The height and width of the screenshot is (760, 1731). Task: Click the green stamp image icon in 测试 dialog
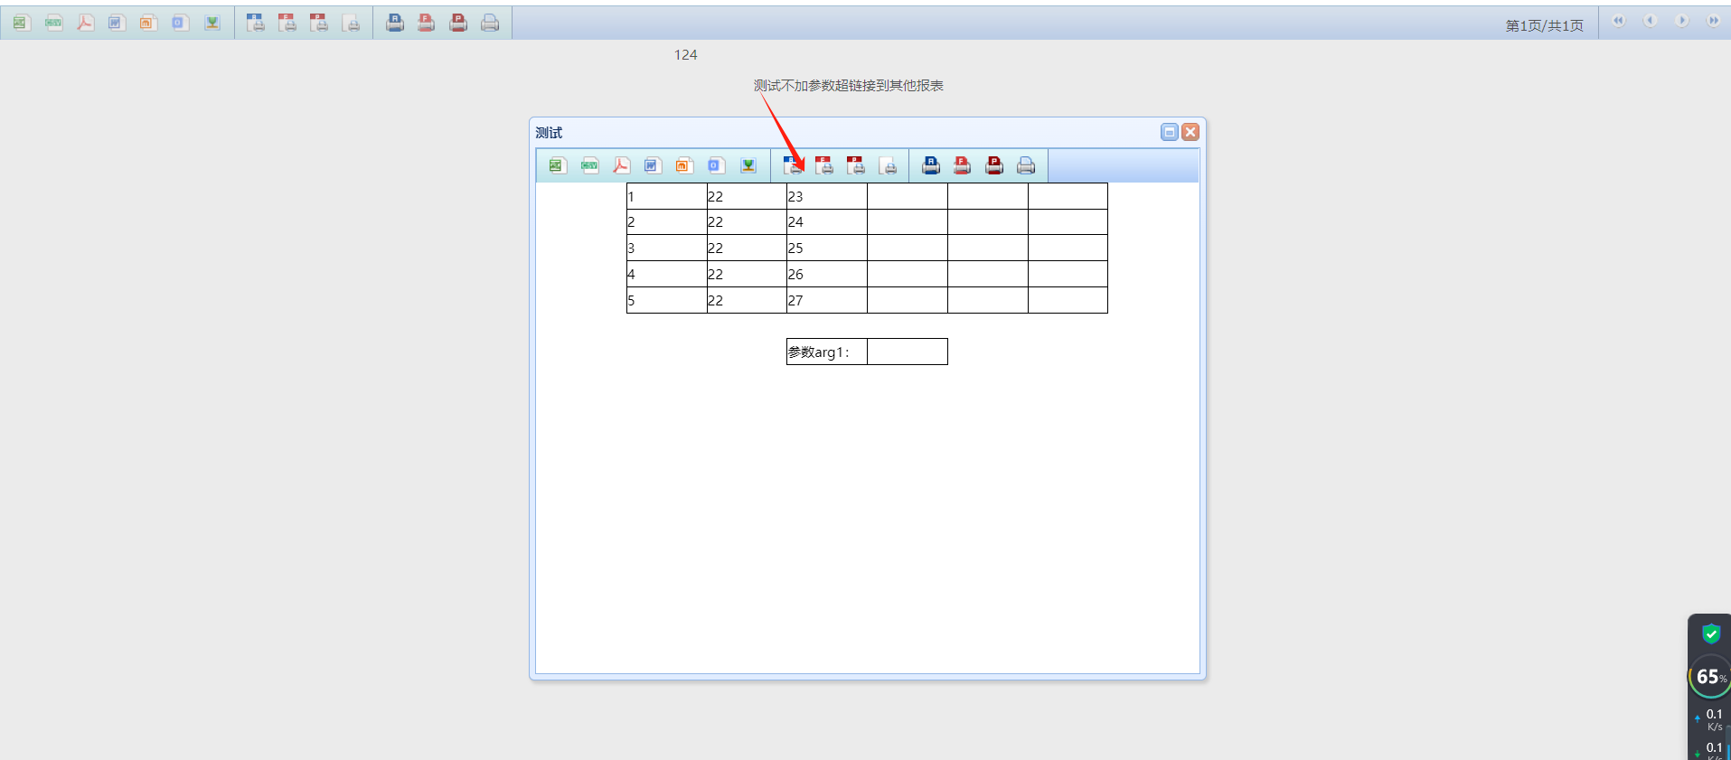coord(748,165)
